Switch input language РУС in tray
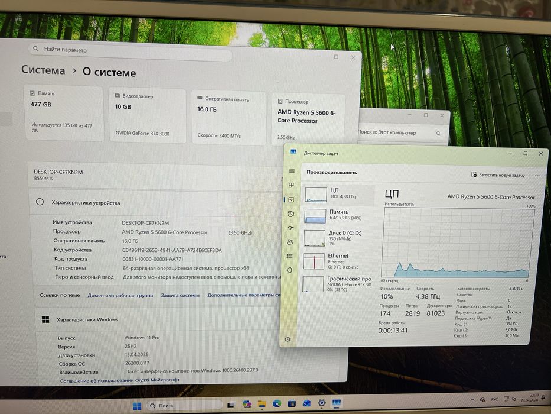 point(494,399)
